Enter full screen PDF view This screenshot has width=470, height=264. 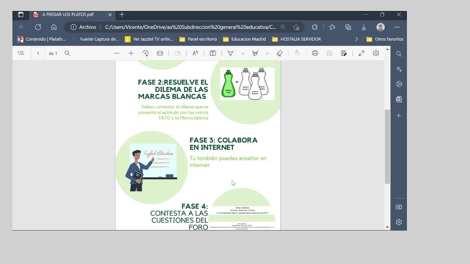tap(362, 53)
